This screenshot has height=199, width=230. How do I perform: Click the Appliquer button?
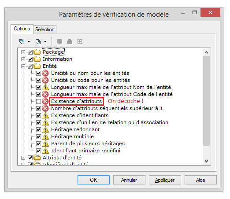165,180
